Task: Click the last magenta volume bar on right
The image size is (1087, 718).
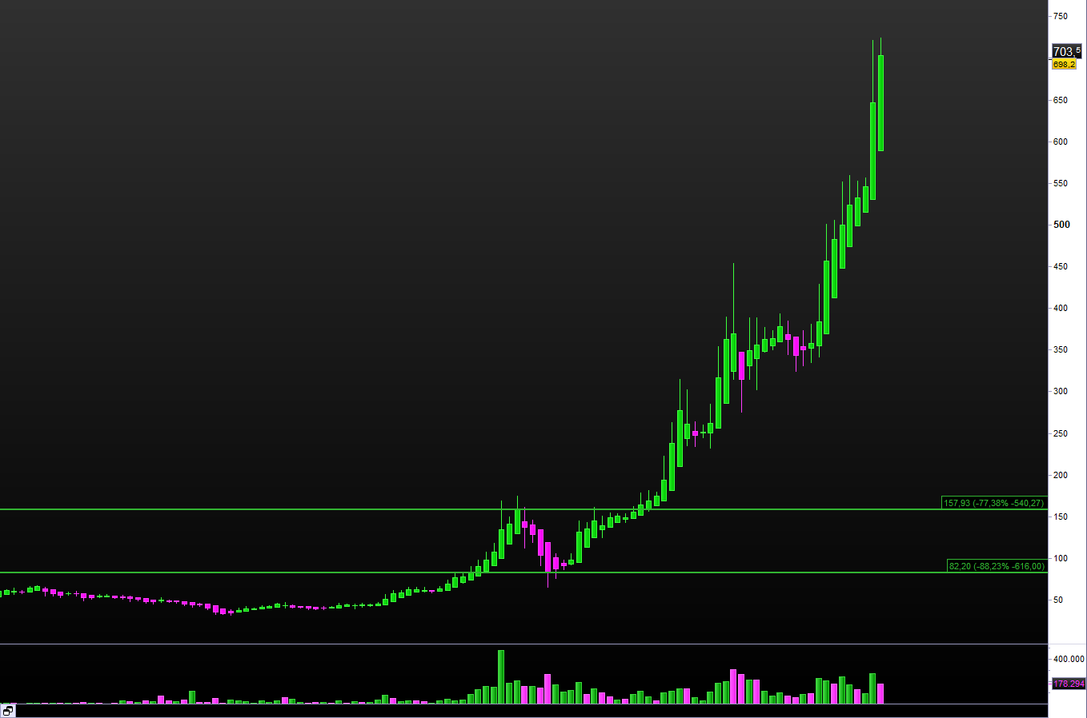Action: [x=880, y=693]
